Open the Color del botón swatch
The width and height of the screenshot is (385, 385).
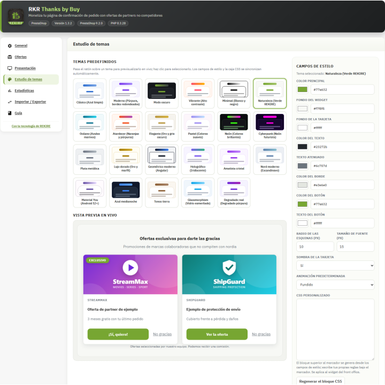click(303, 204)
